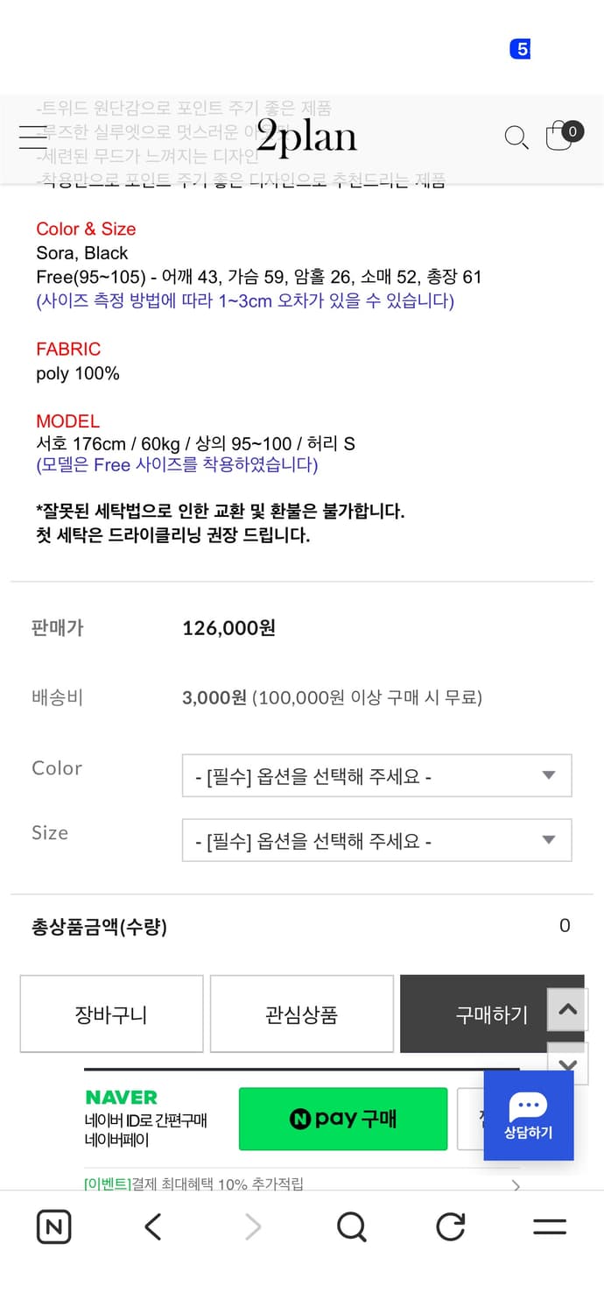Tap the 판매가 price amount 126,000원
The width and height of the screenshot is (604, 1314).
(x=228, y=628)
